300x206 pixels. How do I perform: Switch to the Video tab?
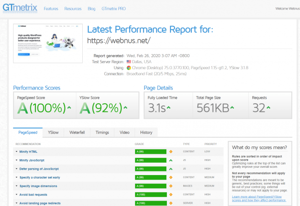tap(125, 132)
